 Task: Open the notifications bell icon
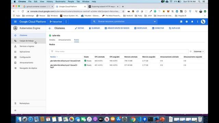point(192,22)
